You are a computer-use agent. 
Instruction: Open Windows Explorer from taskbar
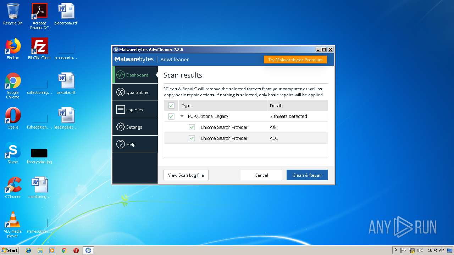pyautogui.click(x=40, y=250)
